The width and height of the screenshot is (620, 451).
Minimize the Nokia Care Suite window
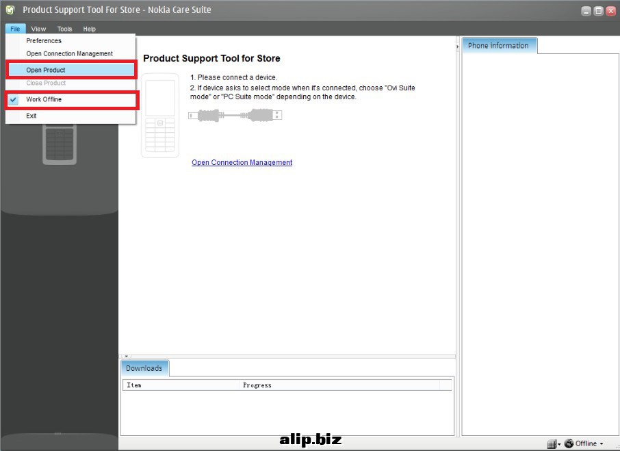click(x=586, y=11)
